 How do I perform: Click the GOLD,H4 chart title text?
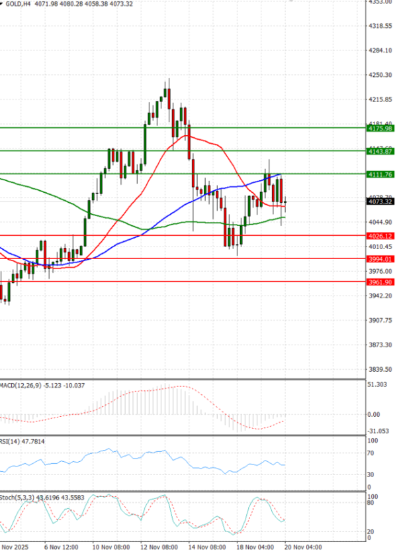(x=21, y=3)
